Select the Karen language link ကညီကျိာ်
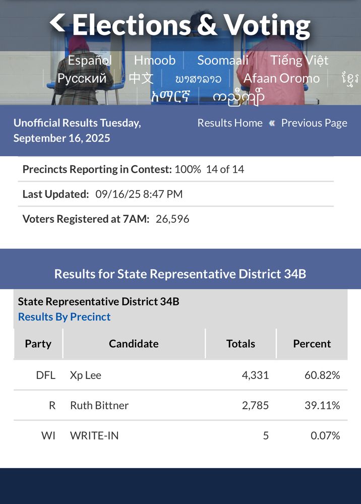 point(238,97)
